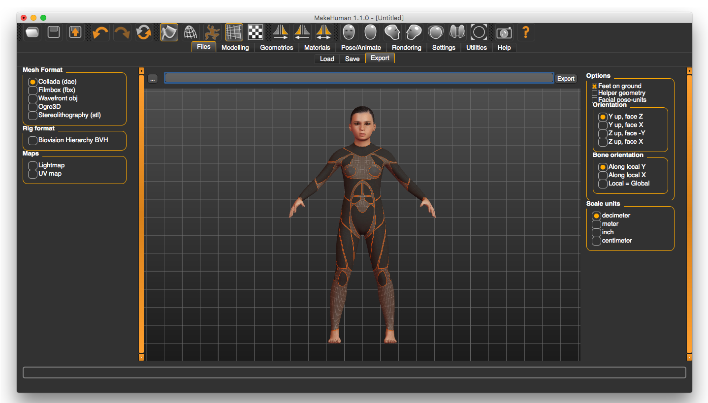Open MakeHuman help with the question mark icon
This screenshot has width=708, height=403.
point(525,32)
